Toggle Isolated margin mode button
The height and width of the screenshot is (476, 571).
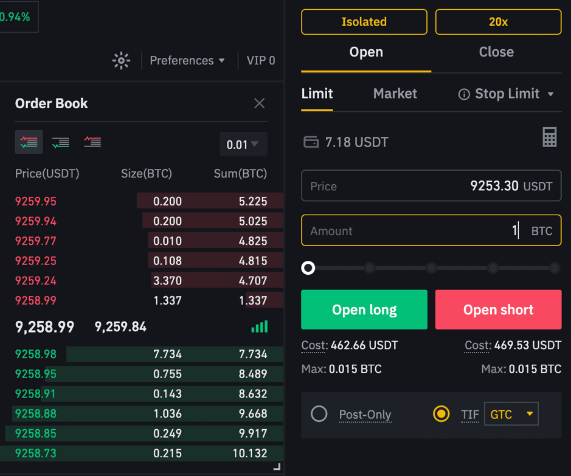coord(364,22)
